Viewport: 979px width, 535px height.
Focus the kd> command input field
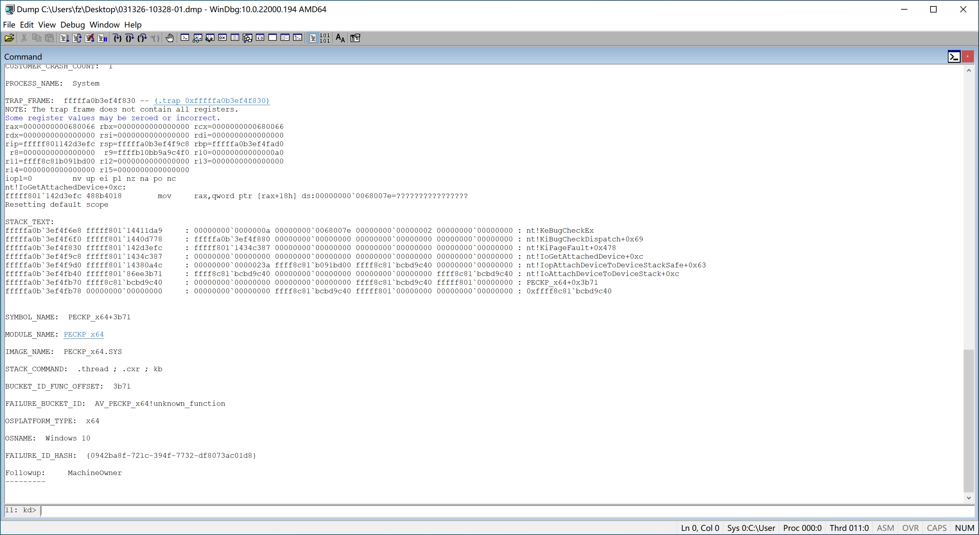[494, 510]
